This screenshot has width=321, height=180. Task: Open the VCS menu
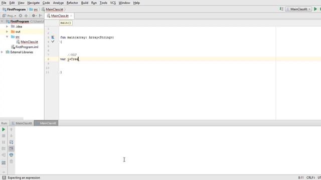113,3
